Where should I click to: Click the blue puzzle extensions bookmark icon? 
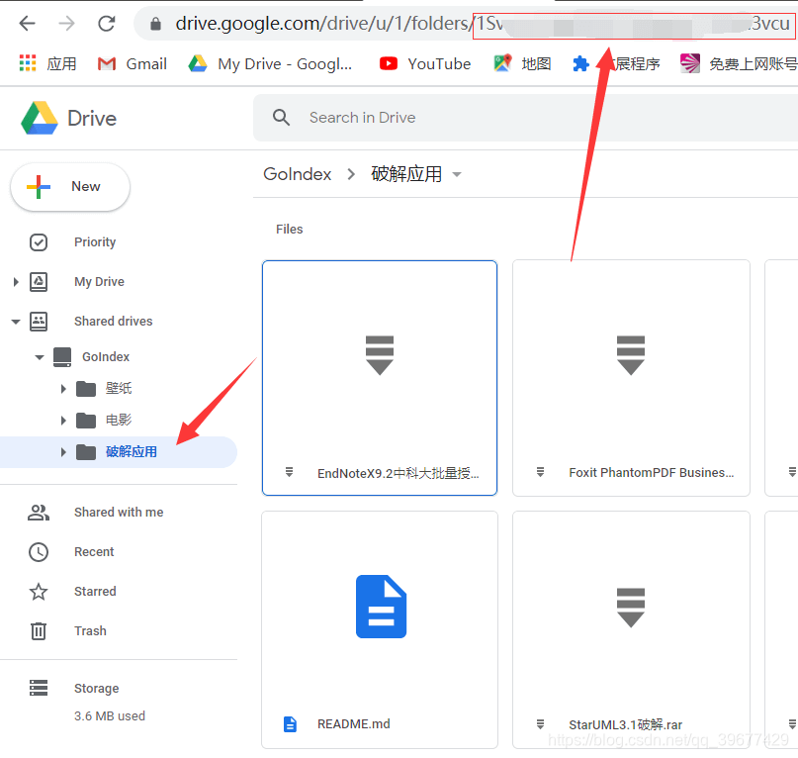580,64
